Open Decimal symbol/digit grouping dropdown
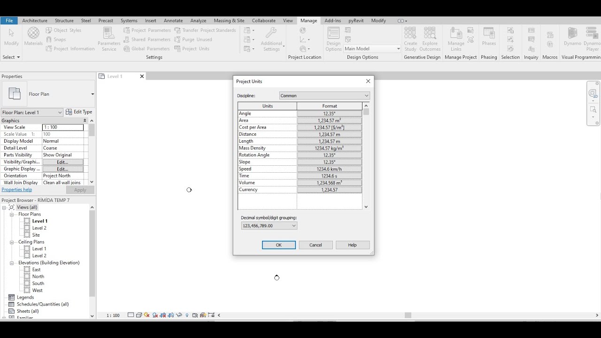The width and height of the screenshot is (601, 338). tap(269, 226)
